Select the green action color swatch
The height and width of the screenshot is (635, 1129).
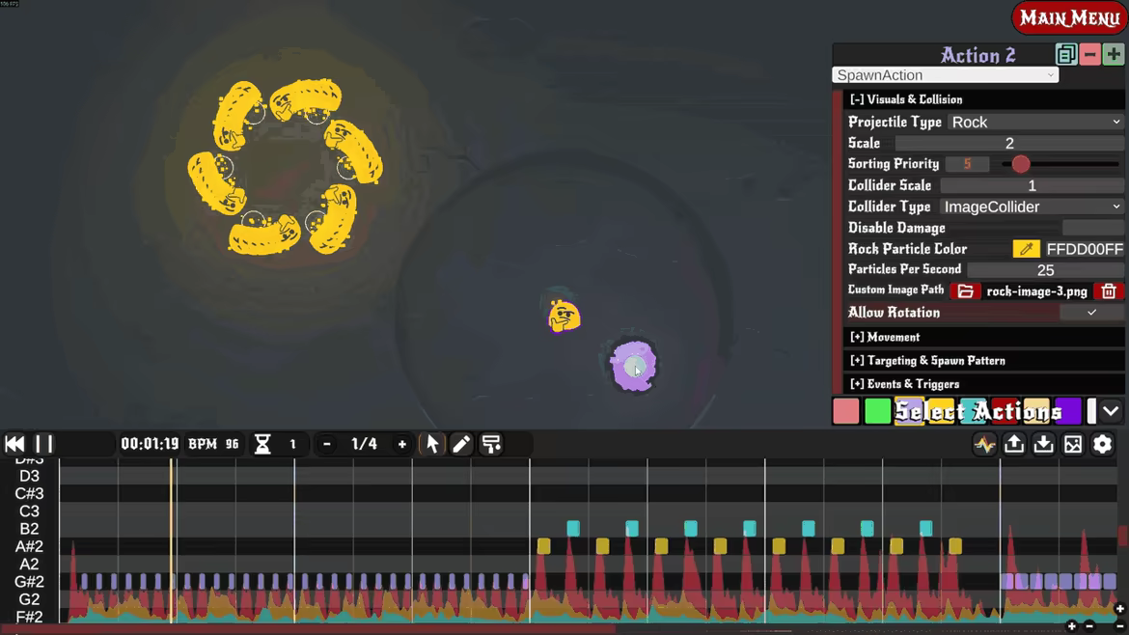coord(878,411)
